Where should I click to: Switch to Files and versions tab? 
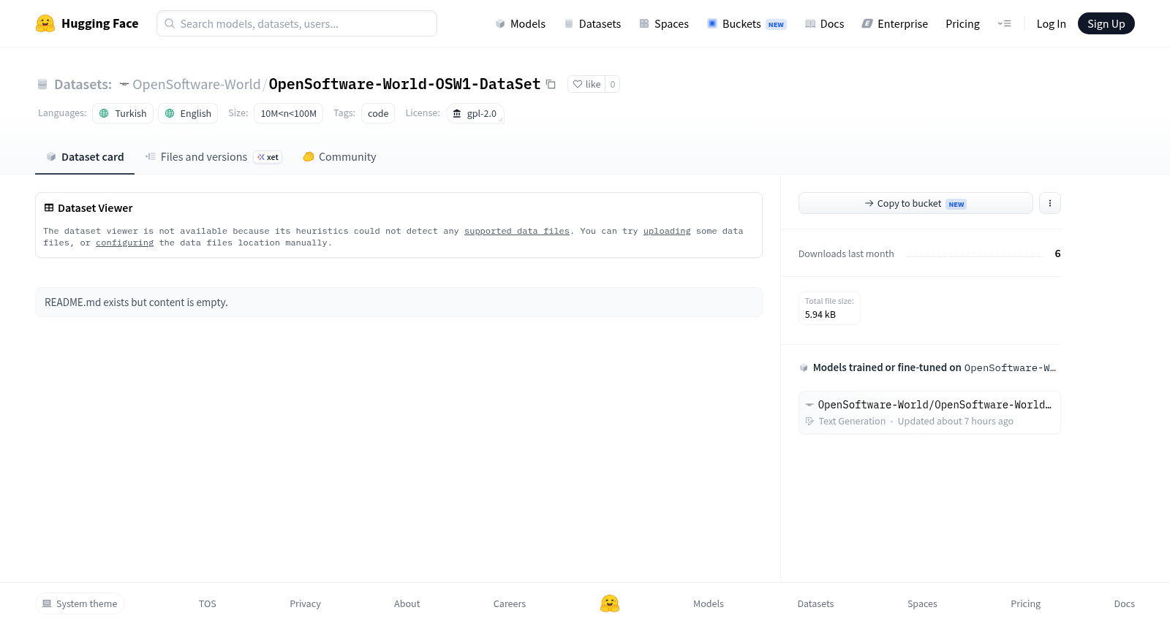tap(214, 156)
